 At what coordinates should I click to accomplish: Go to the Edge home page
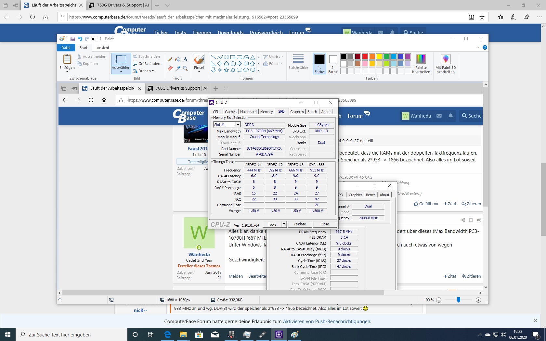tap(45, 17)
